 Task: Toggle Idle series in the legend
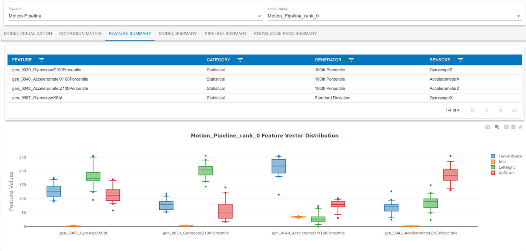[498, 162]
